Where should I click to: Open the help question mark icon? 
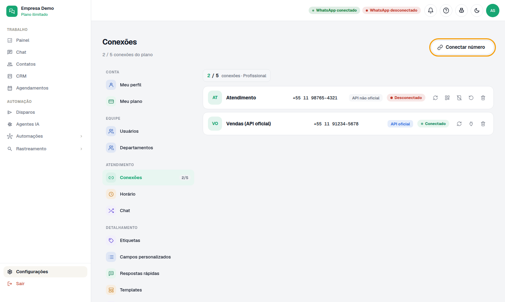pyautogui.click(x=446, y=11)
